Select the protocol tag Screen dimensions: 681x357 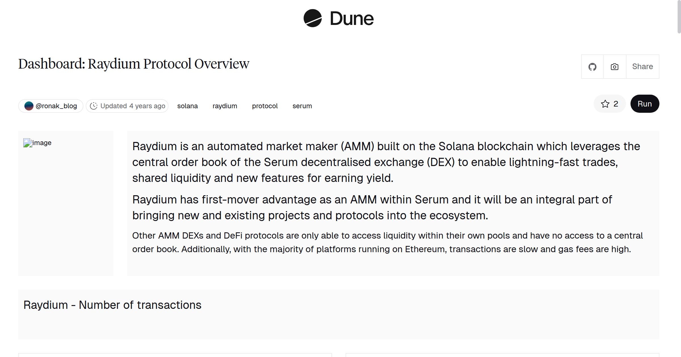(264, 106)
